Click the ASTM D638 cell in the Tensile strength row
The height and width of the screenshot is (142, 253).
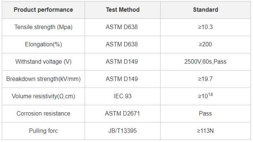[122, 27]
